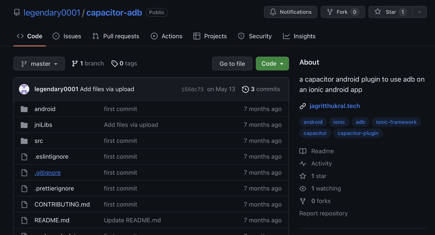View the 3 commits history
This screenshot has height=235, width=435.
(261, 89)
